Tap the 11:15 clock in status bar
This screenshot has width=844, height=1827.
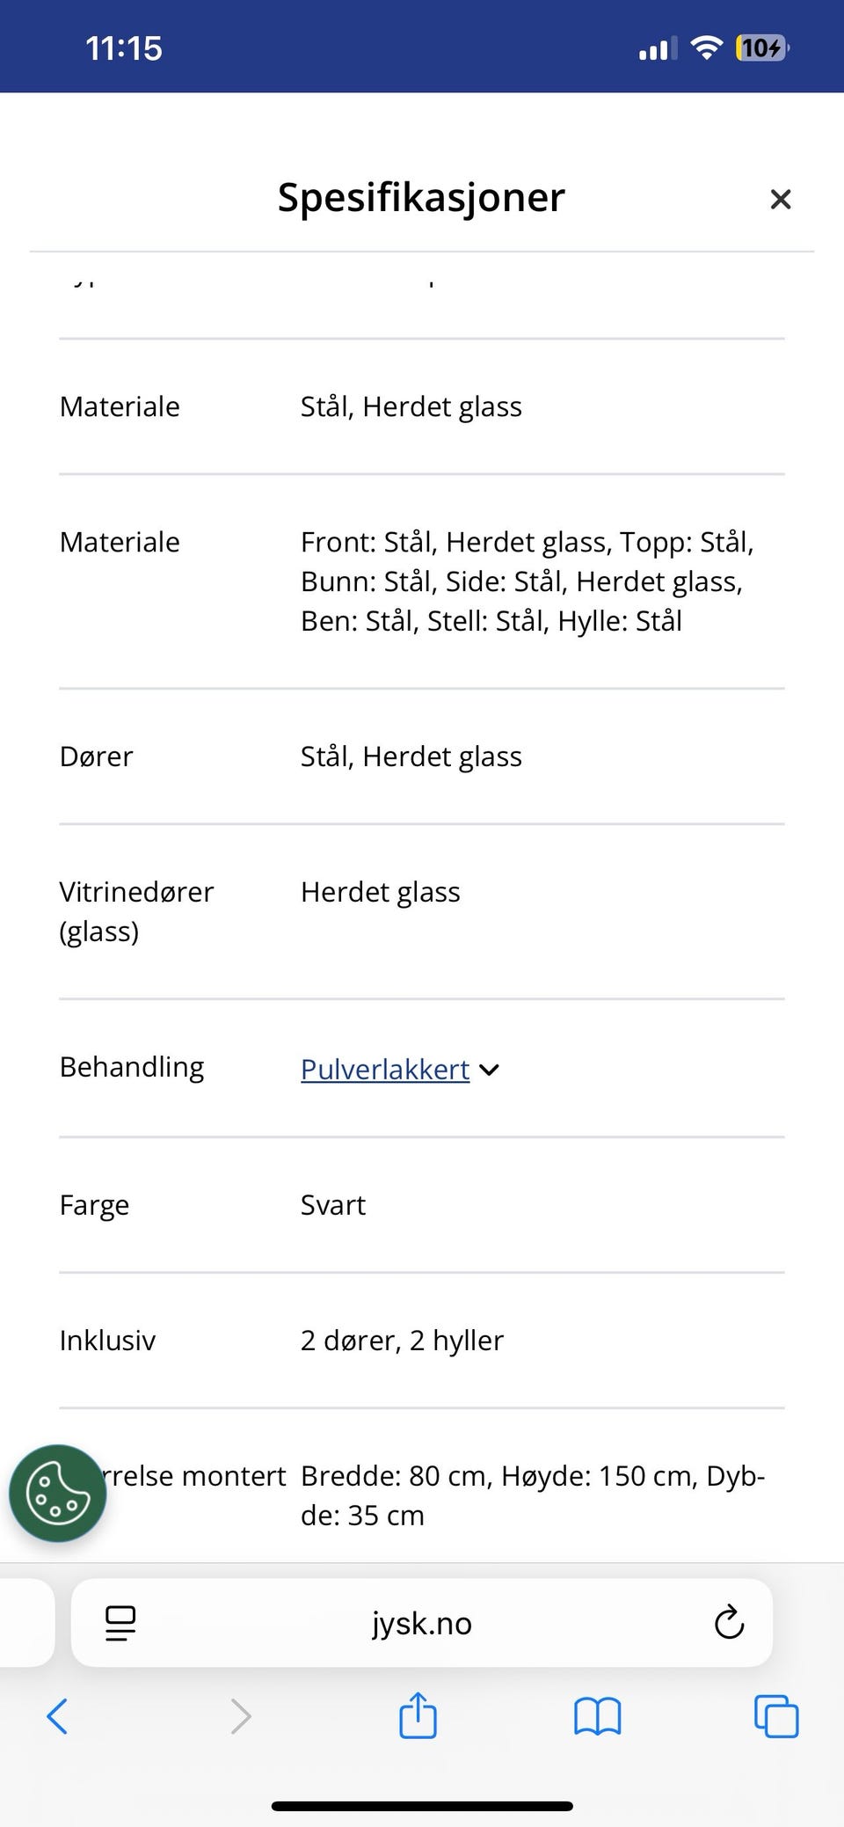(125, 48)
